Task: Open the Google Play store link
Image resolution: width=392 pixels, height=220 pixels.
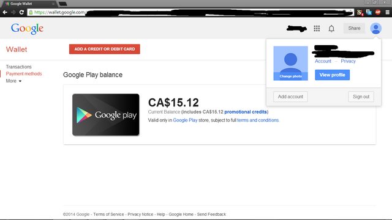Action: coord(185,120)
